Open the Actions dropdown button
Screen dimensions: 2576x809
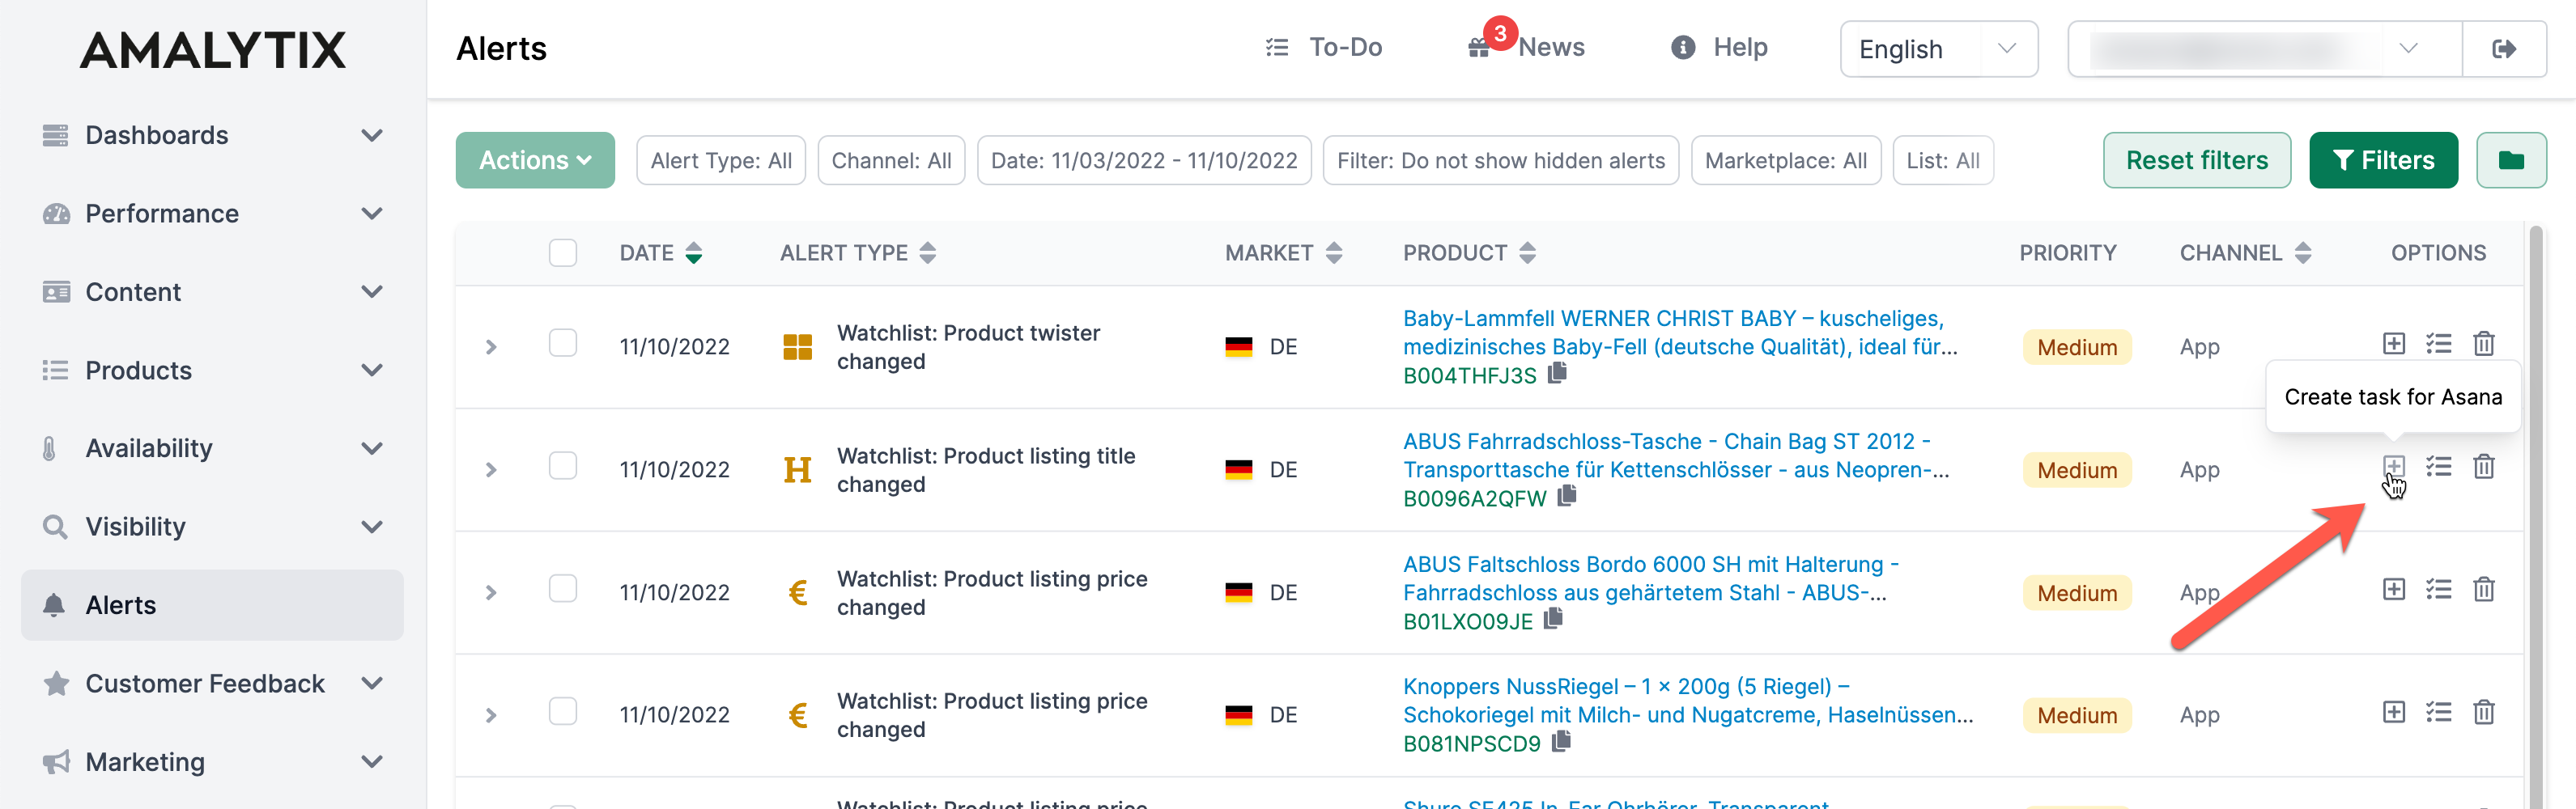(x=535, y=161)
